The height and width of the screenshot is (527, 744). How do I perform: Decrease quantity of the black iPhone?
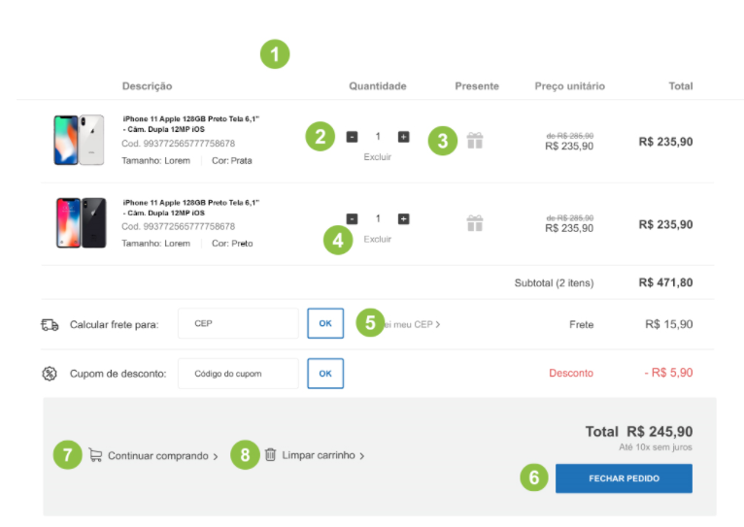pos(352,219)
